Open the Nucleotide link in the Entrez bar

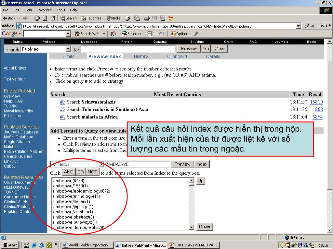[89, 42]
